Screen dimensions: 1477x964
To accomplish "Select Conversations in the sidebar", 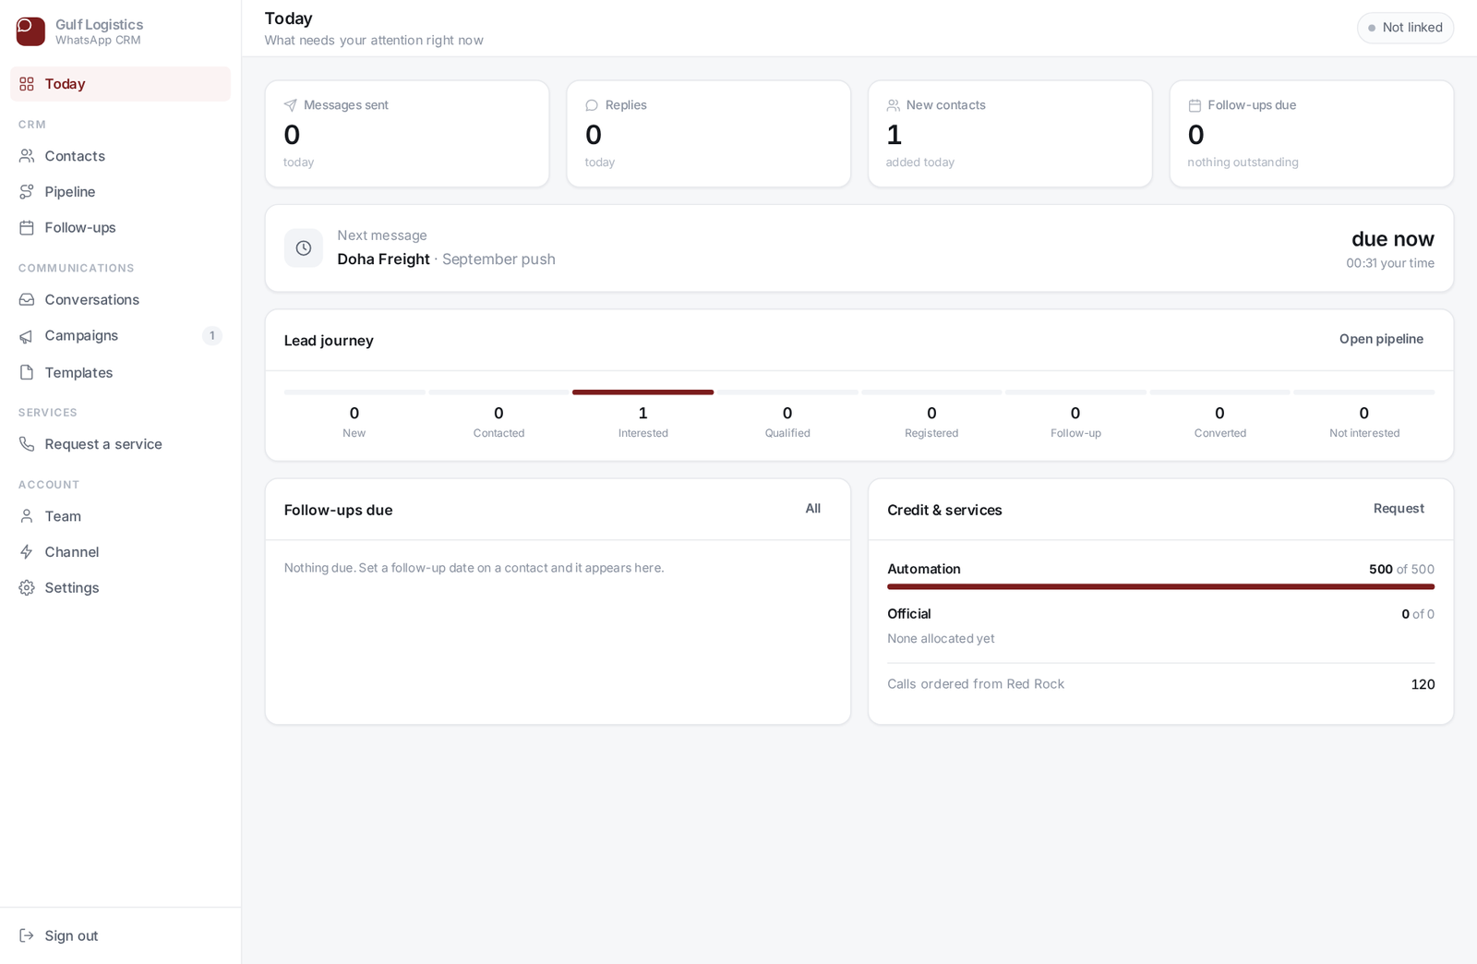I will (x=120, y=300).
